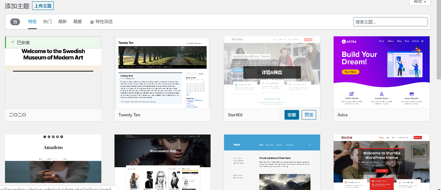Switch to the 最爱 favorites tab

[78, 22]
